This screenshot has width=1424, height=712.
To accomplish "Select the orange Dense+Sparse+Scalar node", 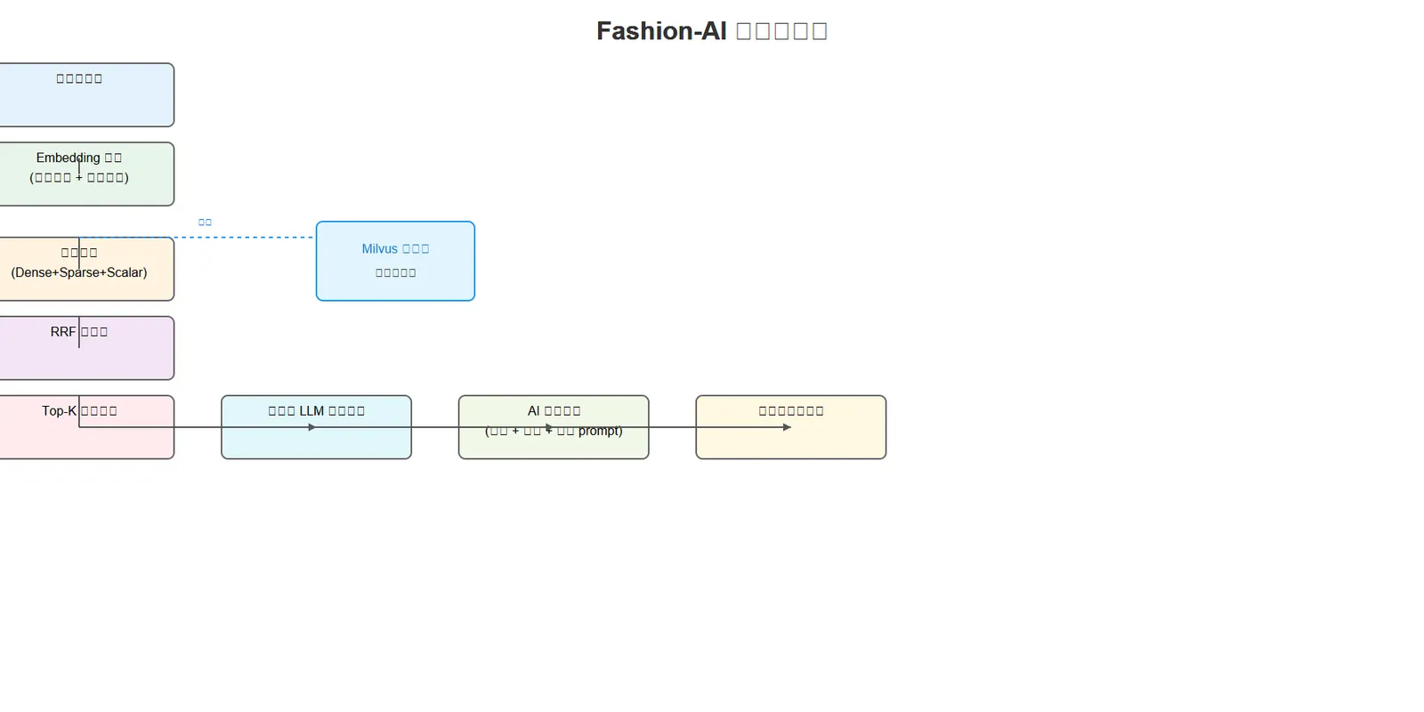I will 86,269.
